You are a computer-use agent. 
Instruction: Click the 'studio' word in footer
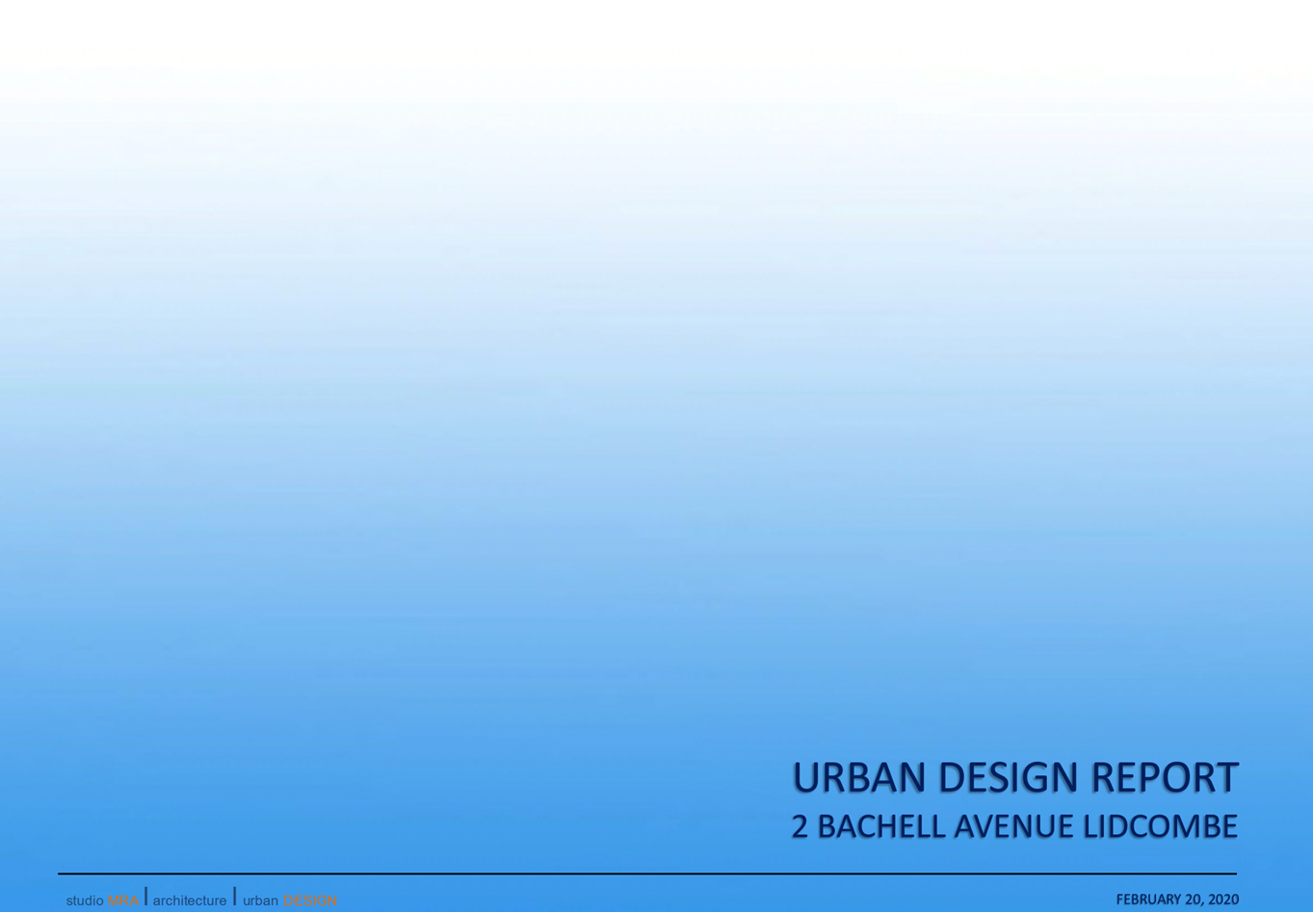tap(85, 900)
